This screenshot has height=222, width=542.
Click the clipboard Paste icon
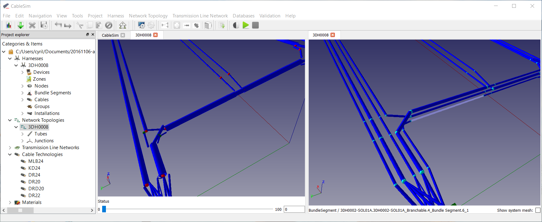pyautogui.click(x=99, y=25)
